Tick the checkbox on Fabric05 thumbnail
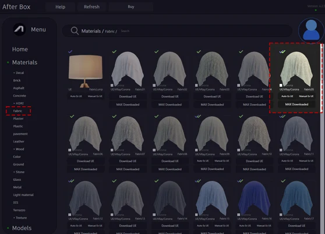Screen dimensions: 325x234 click(x=281, y=85)
